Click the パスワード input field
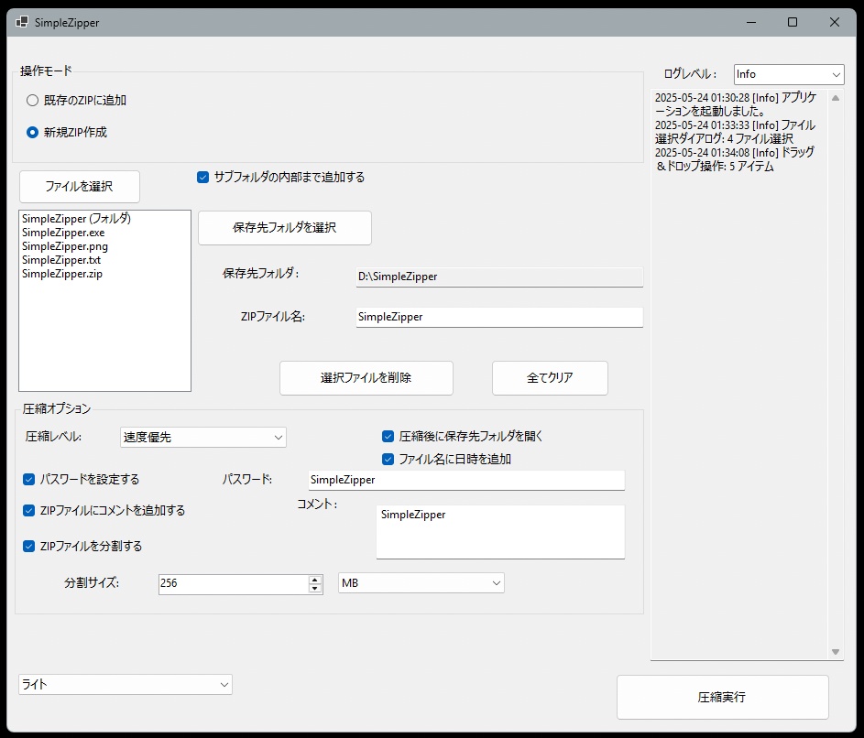The width and height of the screenshot is (864, 738). (466, 481)
